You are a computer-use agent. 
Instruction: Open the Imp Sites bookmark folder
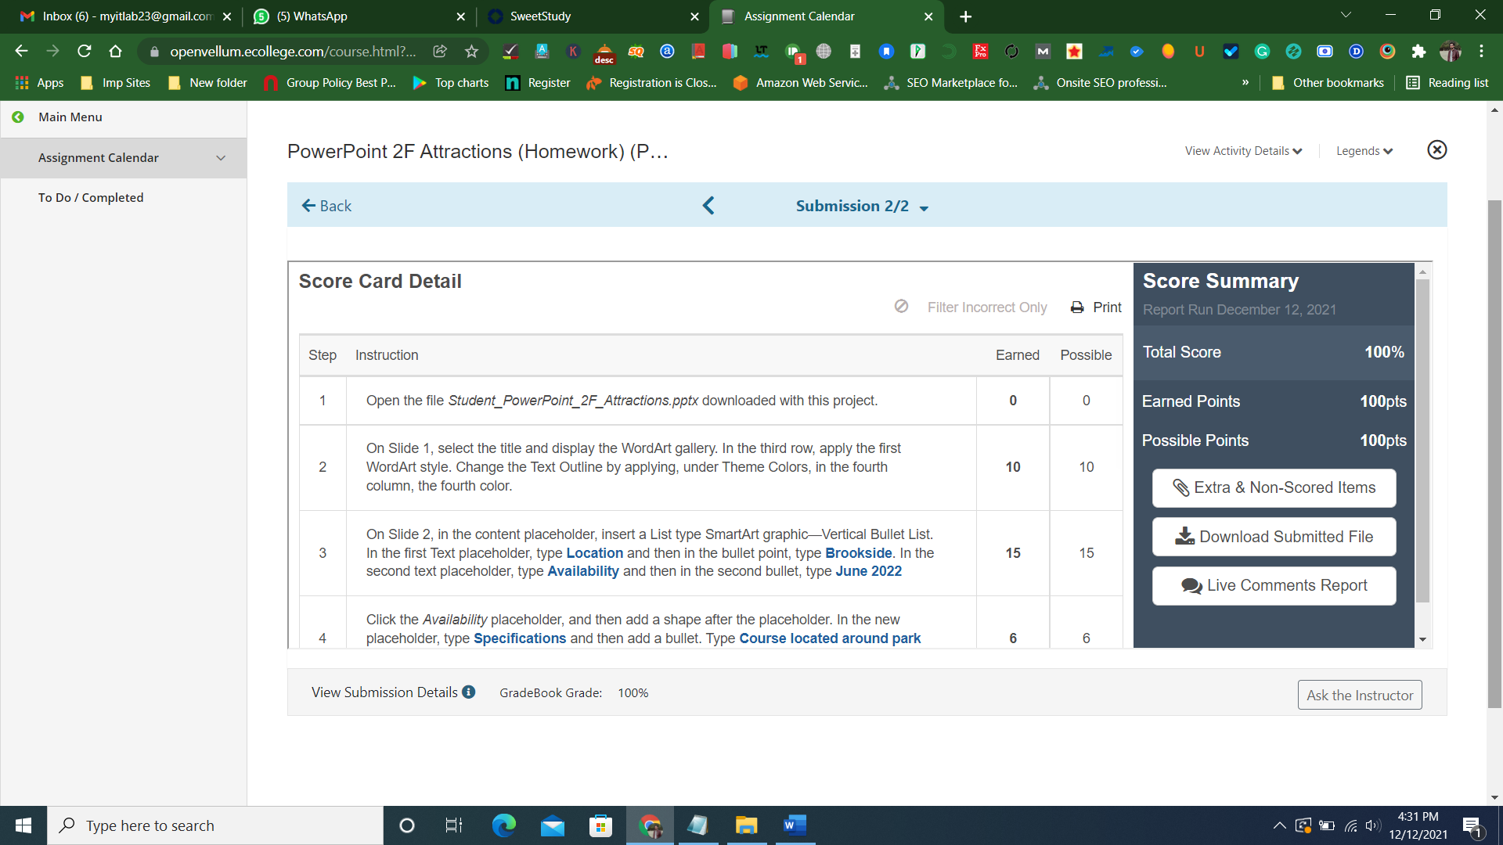click(x=116, y=82)
